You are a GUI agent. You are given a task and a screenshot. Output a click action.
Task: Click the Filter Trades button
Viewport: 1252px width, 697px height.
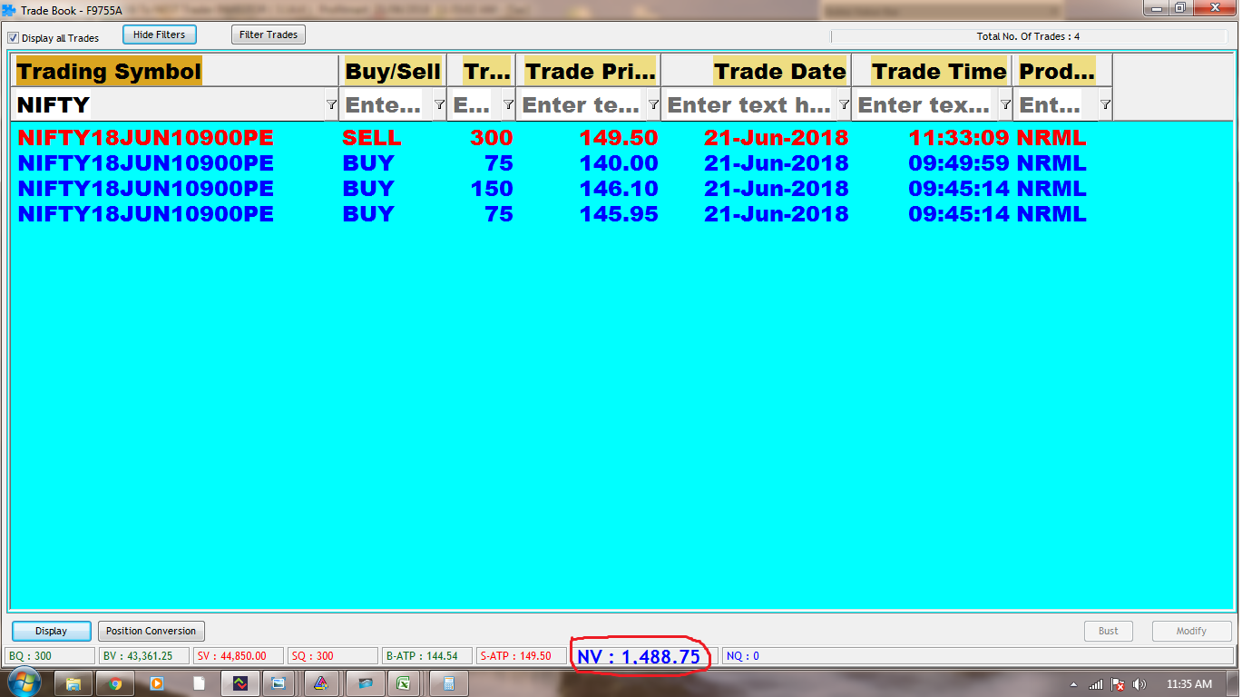[269, 34]
